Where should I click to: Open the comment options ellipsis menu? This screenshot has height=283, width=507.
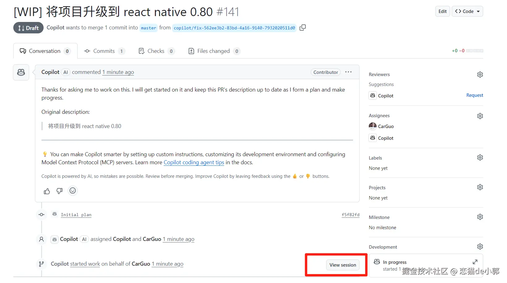click(348, 72)
